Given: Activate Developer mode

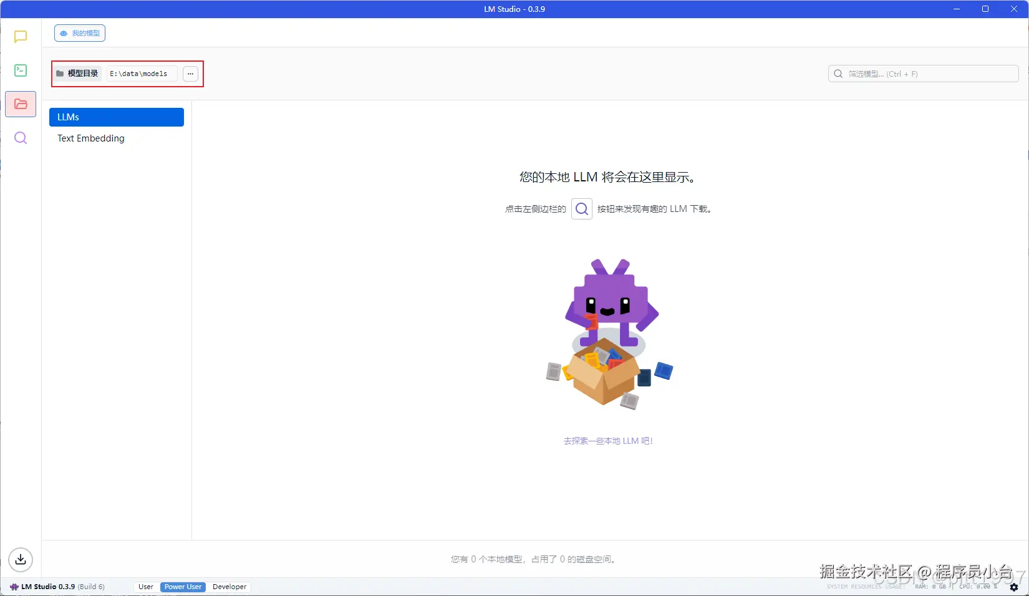Looking at the screenshot, I should pyautogui.click(x=229, y=587).
